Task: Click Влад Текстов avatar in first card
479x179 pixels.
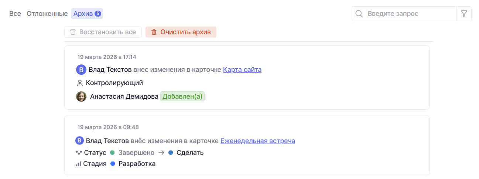Action: tap(81, 70)
